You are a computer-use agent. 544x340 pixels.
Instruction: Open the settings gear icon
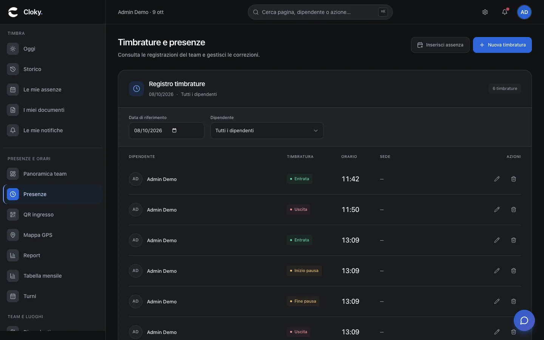485,12
